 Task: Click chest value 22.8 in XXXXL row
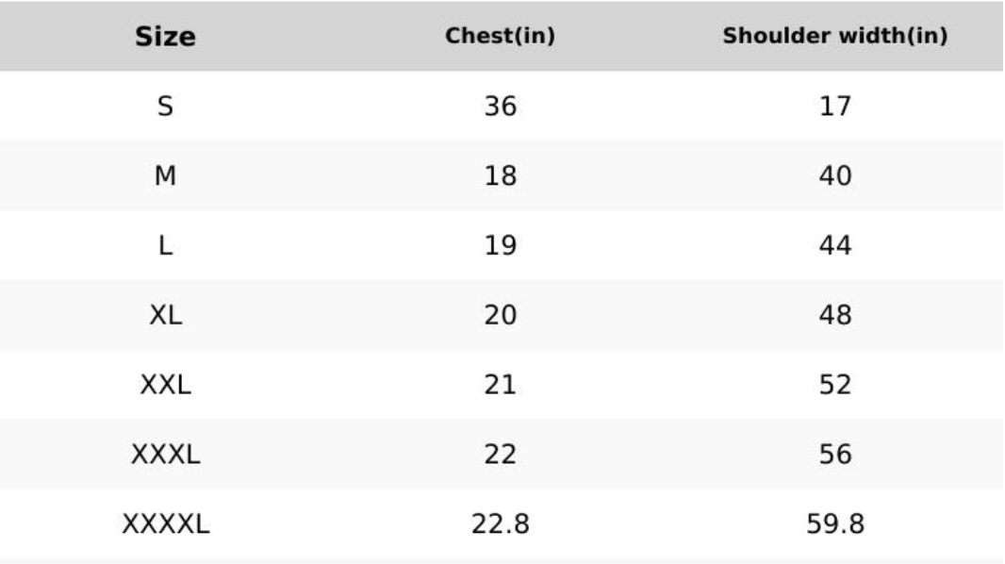[x=500, y=524]
